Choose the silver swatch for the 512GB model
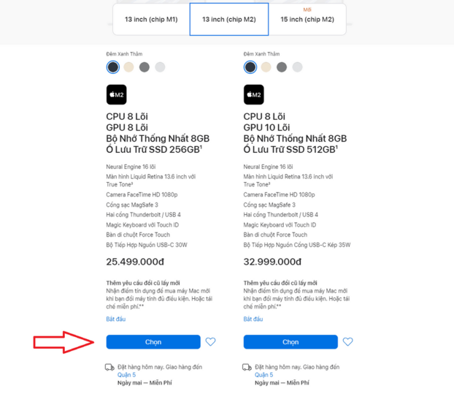Image resolution: width=454 pixels, height=402 pixels. coord(297,67)
